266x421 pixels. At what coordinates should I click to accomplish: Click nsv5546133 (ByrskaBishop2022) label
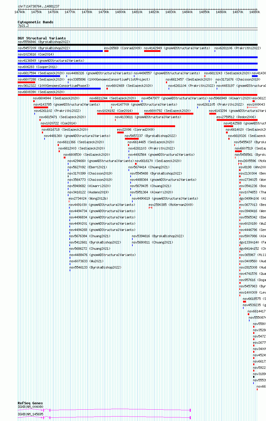click(96, 267)
